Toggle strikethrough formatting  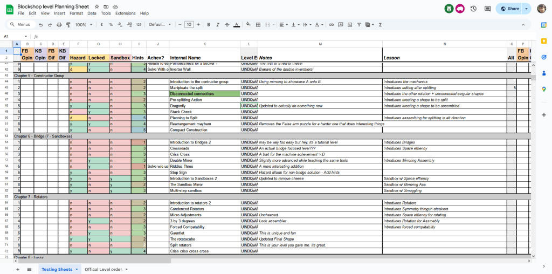pyautogui.click(x=227, y=25)
